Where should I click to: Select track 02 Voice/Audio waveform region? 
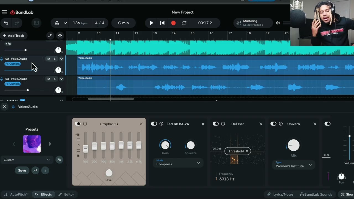coord(215,66)
